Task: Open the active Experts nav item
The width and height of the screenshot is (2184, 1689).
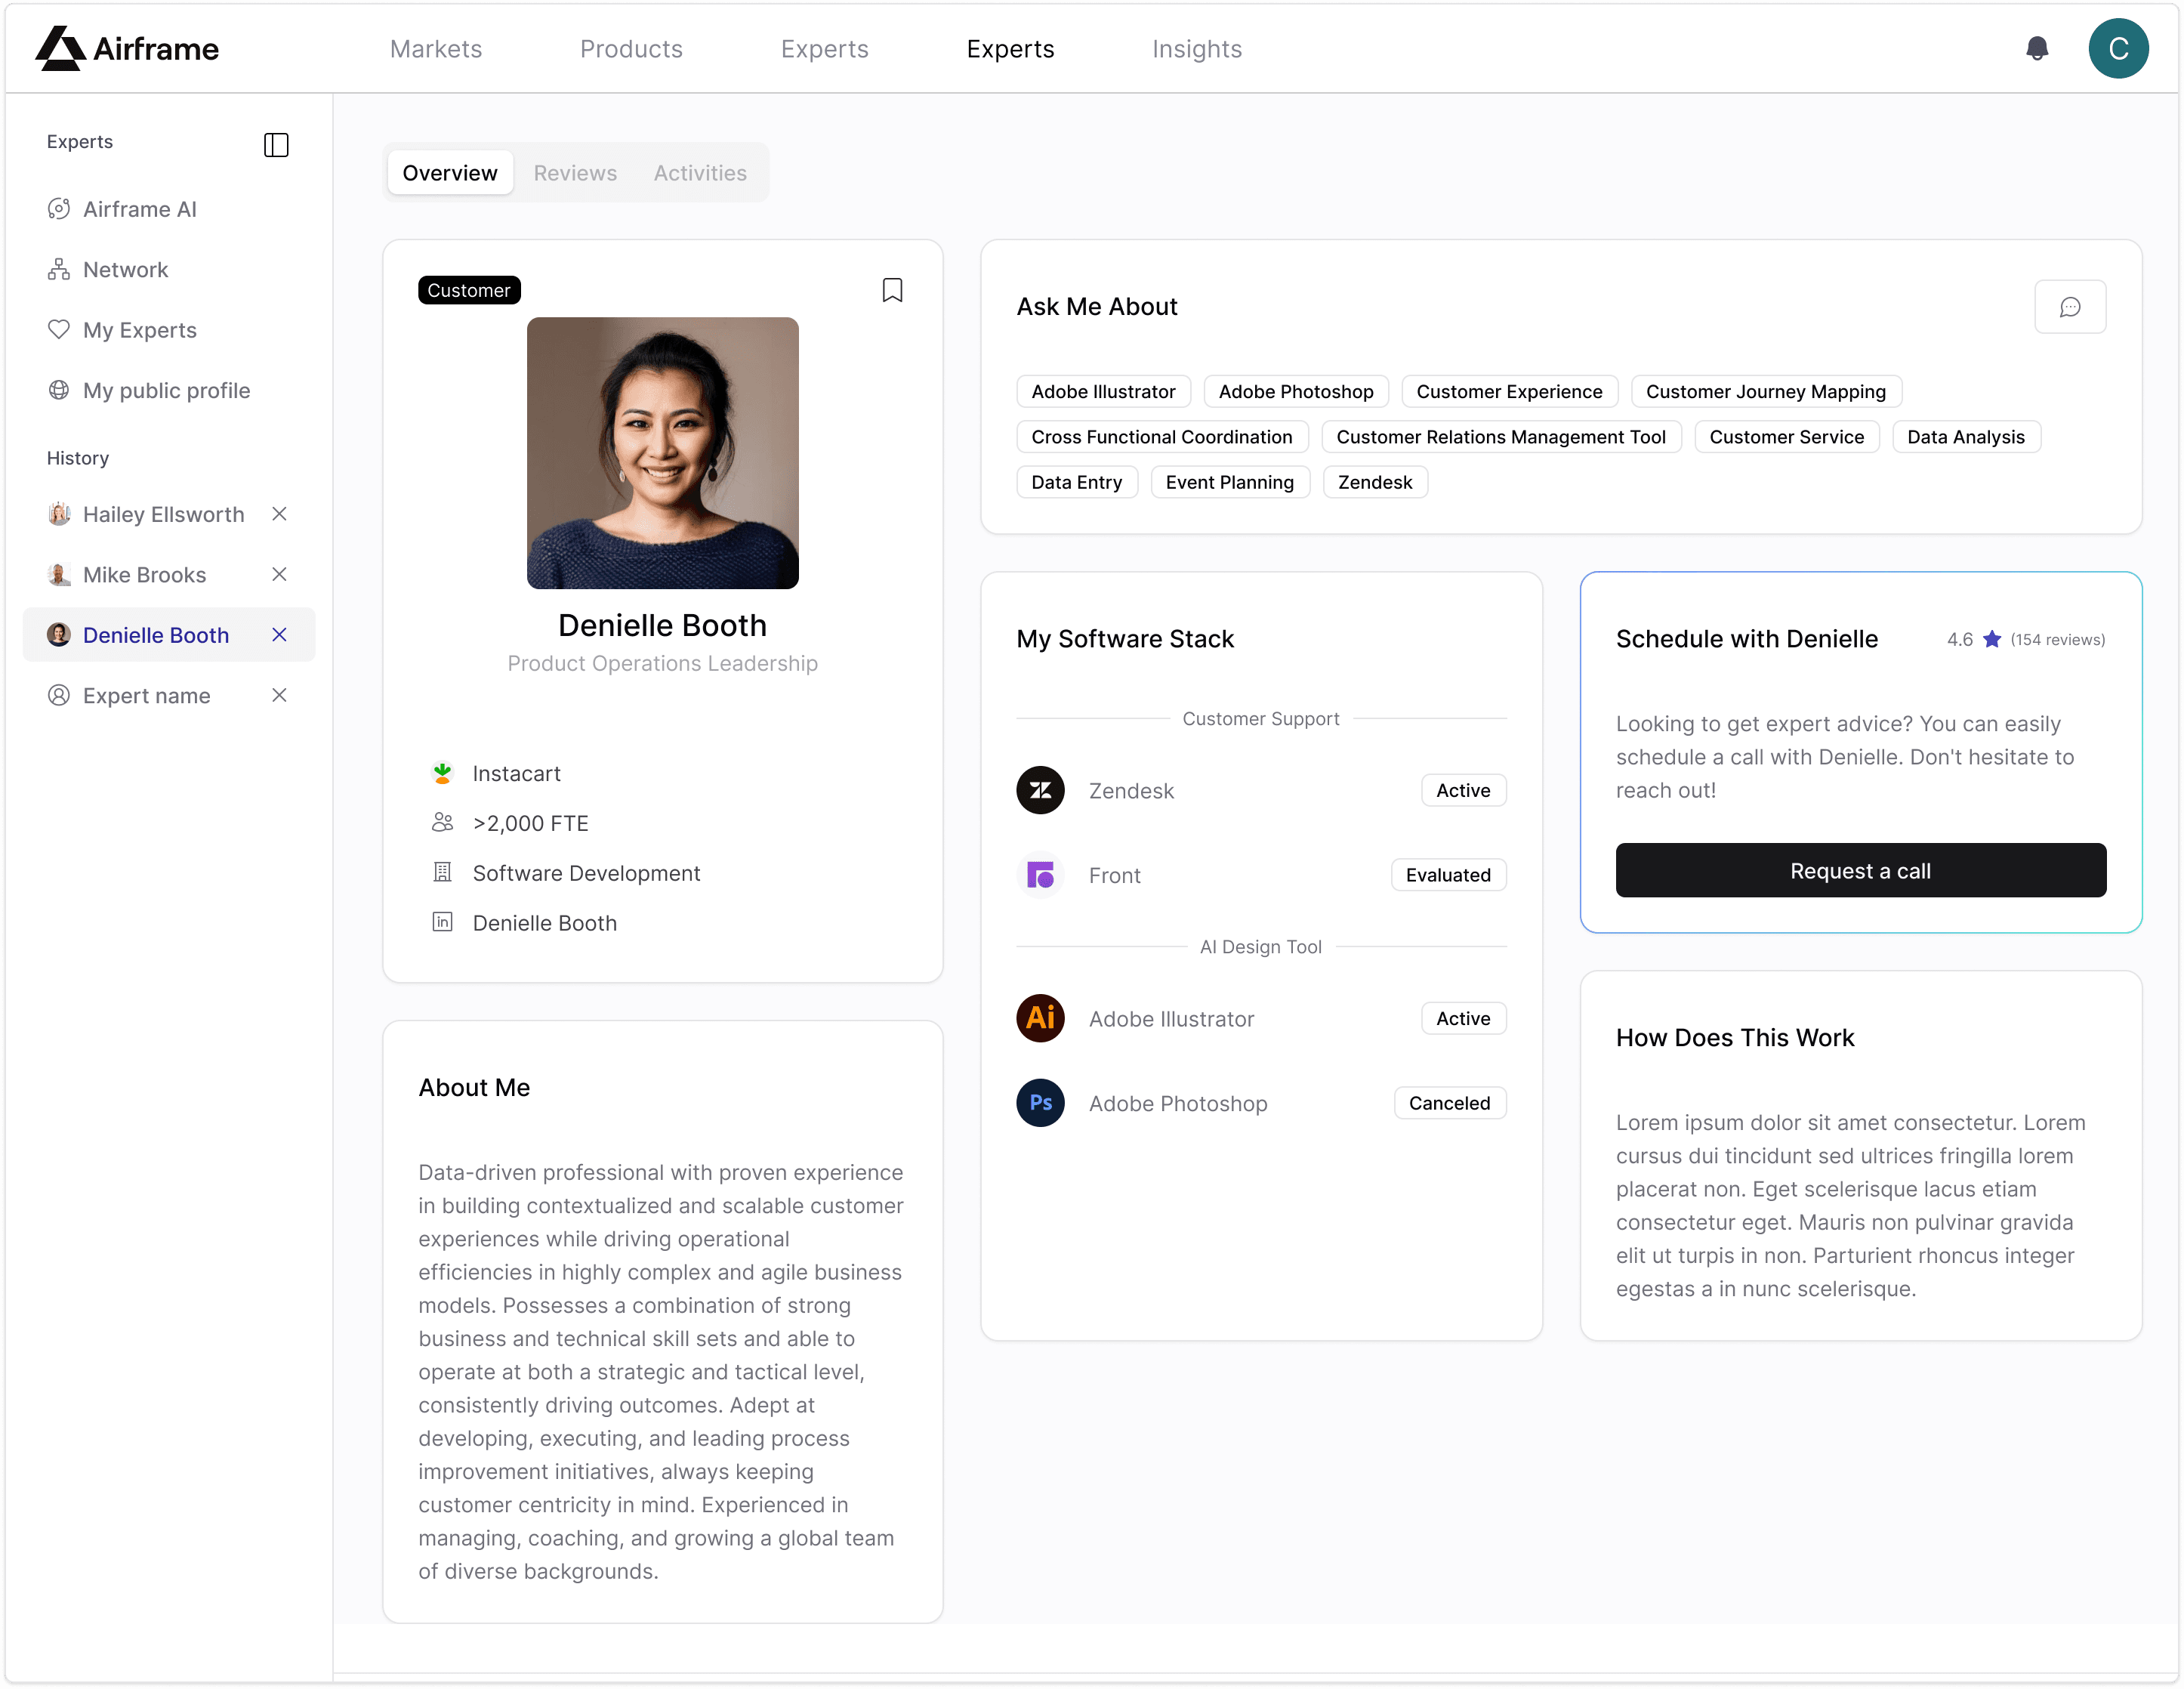Action: click(1010, 49)
